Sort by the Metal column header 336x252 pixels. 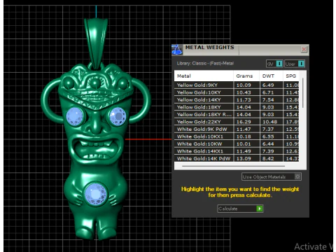(204, 76)
